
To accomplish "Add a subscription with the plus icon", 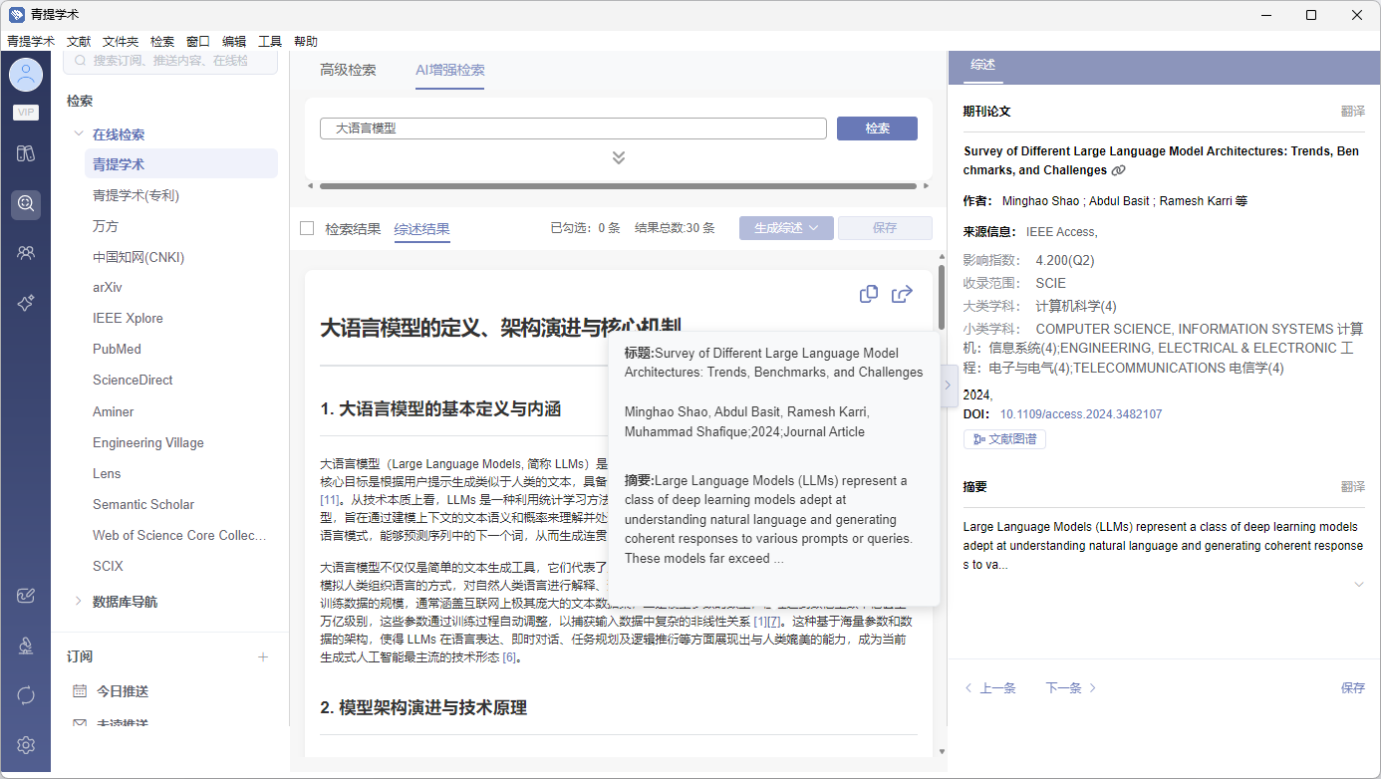I will [263, 656].
